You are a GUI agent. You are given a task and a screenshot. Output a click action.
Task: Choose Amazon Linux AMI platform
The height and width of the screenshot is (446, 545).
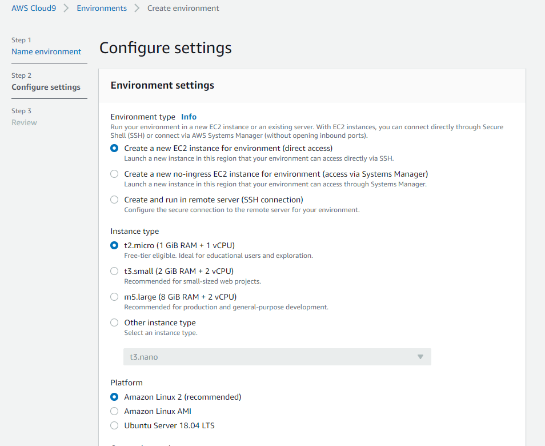pos(114,411)
